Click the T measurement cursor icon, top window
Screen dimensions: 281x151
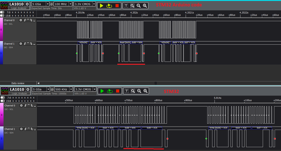coord(126,6)
